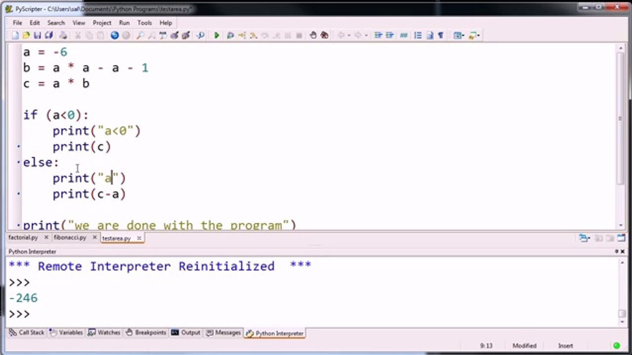Click the Step into debugger icon

coord(253,35)
